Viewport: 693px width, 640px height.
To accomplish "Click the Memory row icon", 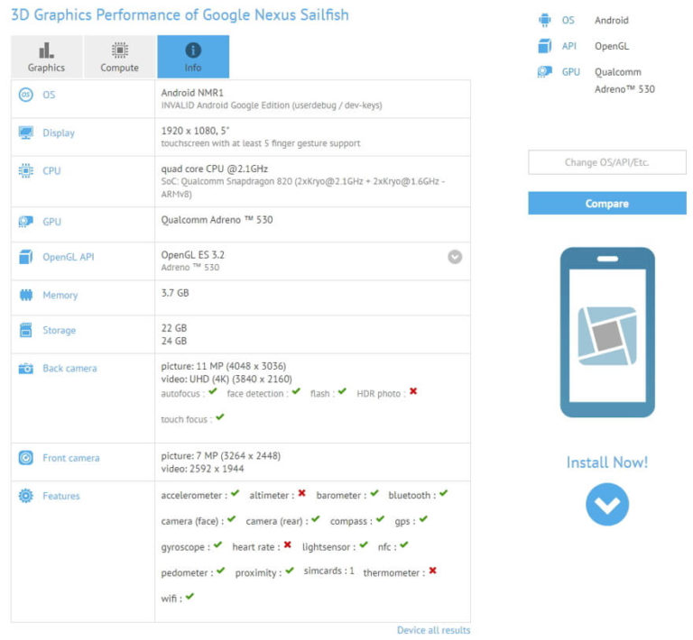I will pos(25,295).
